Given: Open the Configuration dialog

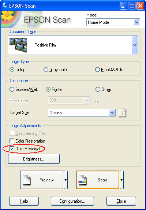Looking at the screenshot, I should tap(72, 201).
